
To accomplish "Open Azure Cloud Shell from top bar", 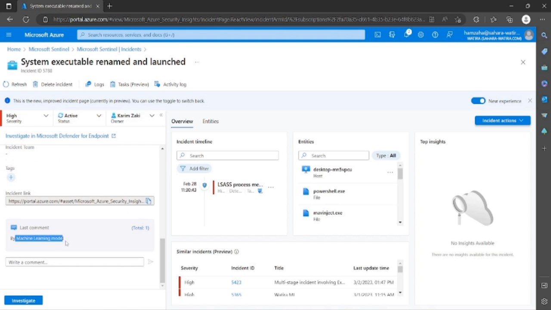I will click(x=378, y=35).
